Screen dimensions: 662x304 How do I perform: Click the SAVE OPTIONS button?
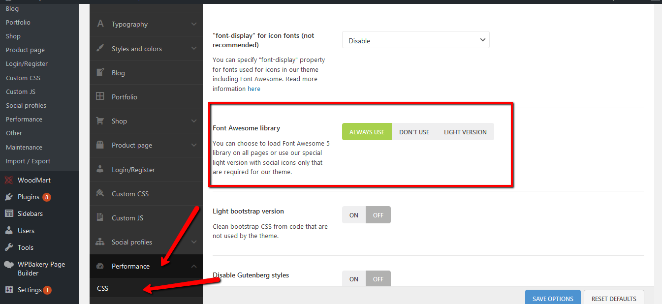(x=553, y=298)
